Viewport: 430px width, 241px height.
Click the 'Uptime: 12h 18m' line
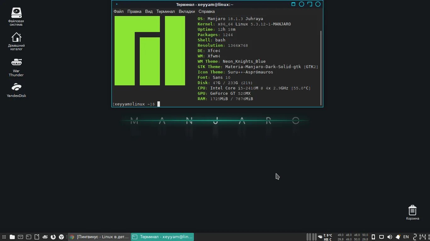[x=217, y=29]
